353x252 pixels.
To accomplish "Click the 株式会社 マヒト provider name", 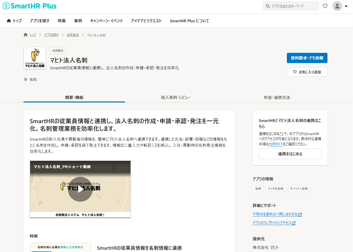I will (x=266, y=247).
